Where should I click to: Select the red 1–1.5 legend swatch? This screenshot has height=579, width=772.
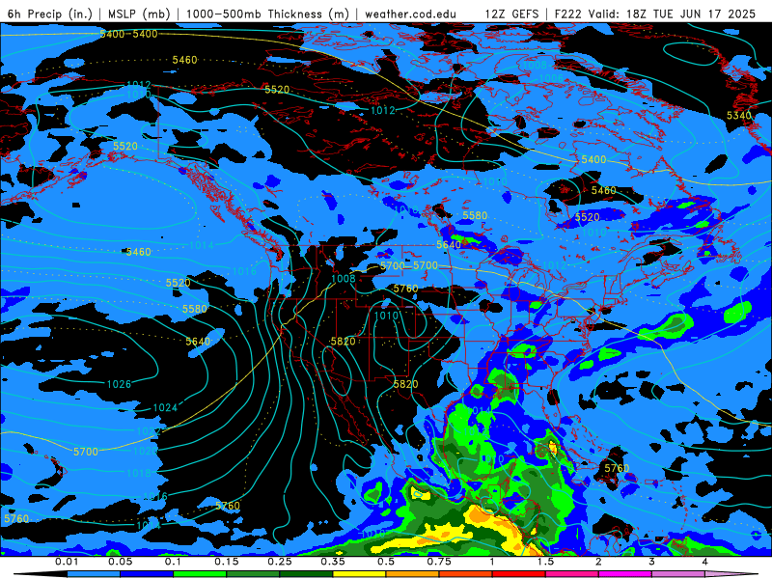click(519, 574)
